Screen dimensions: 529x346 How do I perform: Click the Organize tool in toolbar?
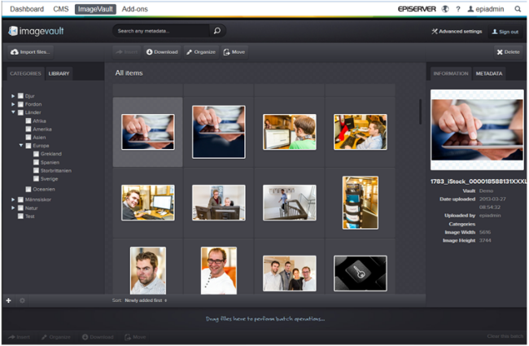point(199,51)
